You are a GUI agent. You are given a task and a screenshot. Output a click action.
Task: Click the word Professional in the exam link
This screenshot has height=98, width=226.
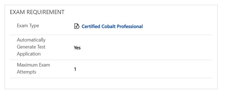(x=130, y=26)
